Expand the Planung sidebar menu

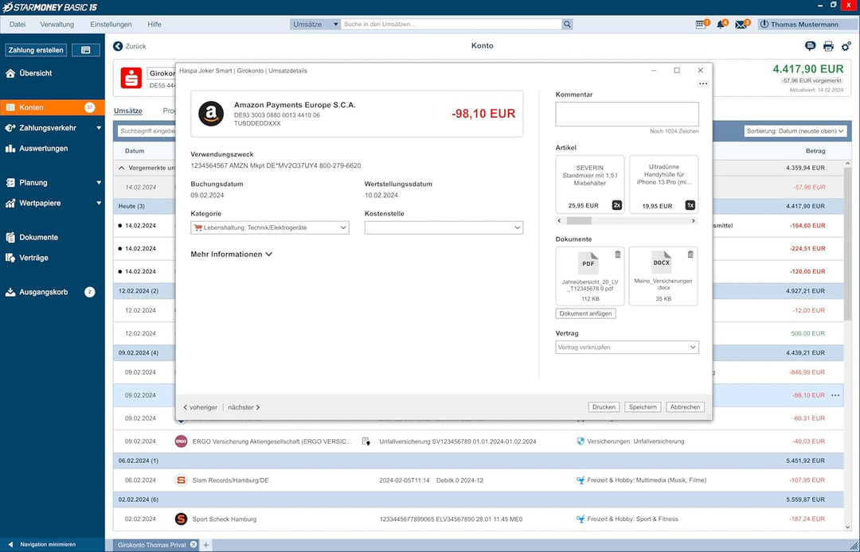[99, 183]
